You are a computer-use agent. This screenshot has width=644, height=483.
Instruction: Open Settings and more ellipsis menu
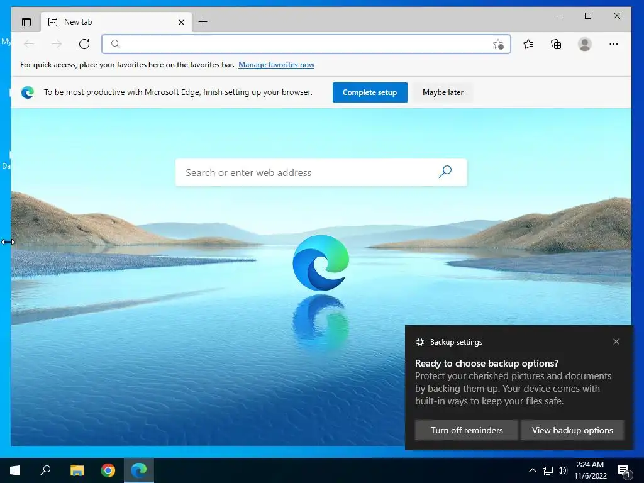point(614,44)
